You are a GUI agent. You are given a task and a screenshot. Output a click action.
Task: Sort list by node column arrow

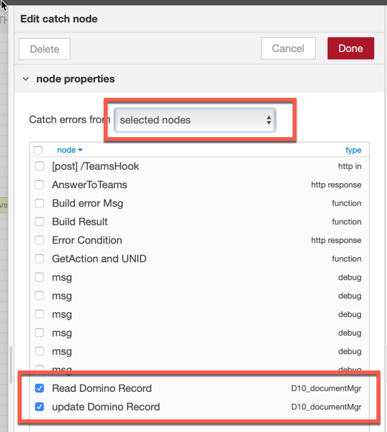(80, 150)
